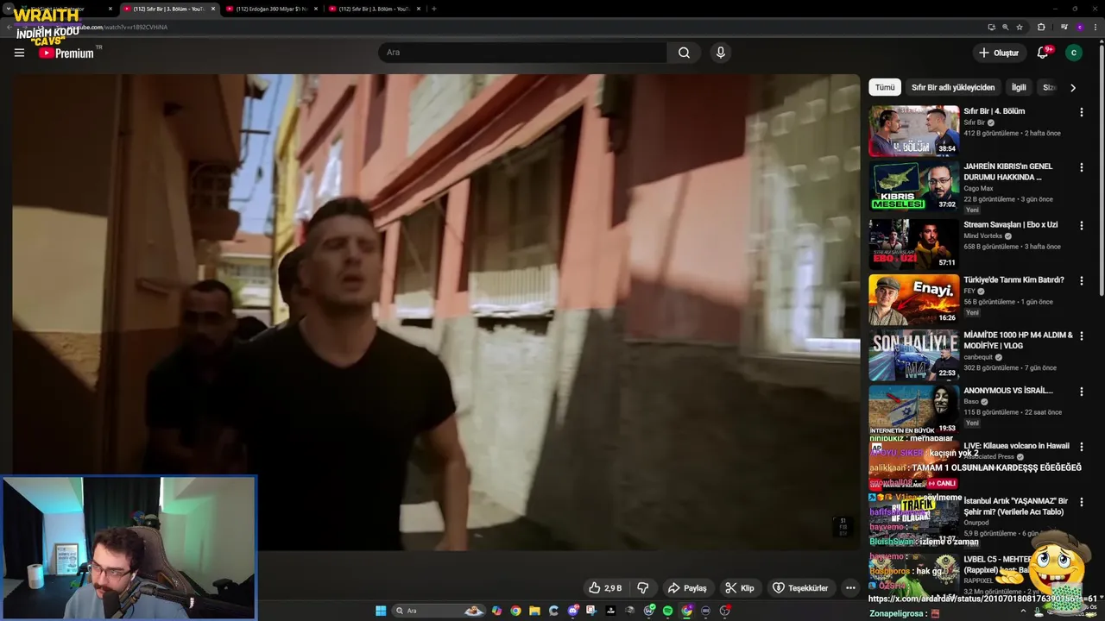The width and height of the screenshot is (1105, 621).
Task: Launch Copilot from the taskbar
Action: 496,611
